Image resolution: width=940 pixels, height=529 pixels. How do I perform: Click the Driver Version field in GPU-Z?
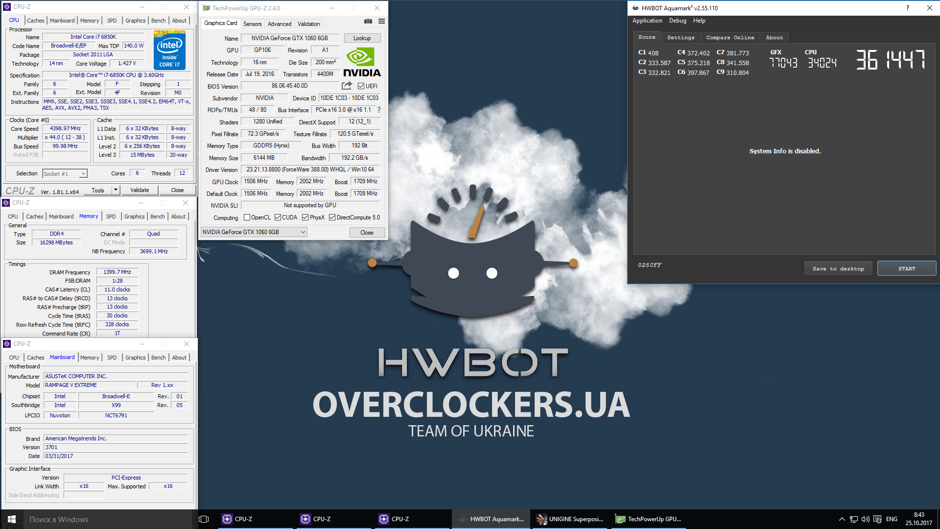click(310, 169)
